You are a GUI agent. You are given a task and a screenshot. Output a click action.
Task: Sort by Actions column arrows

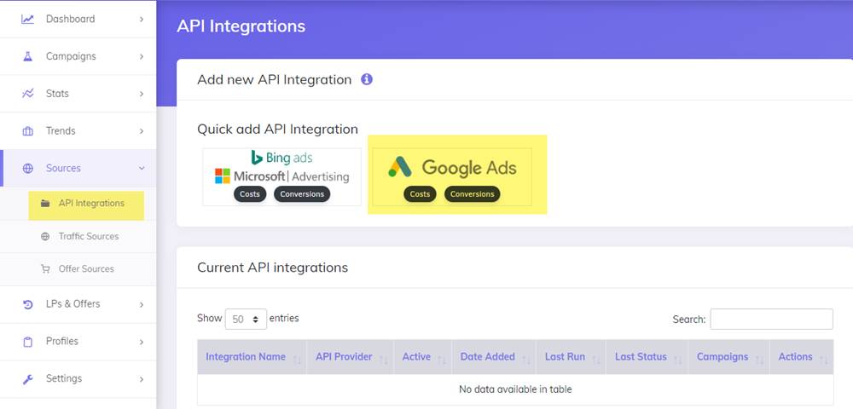pos(823,359)
